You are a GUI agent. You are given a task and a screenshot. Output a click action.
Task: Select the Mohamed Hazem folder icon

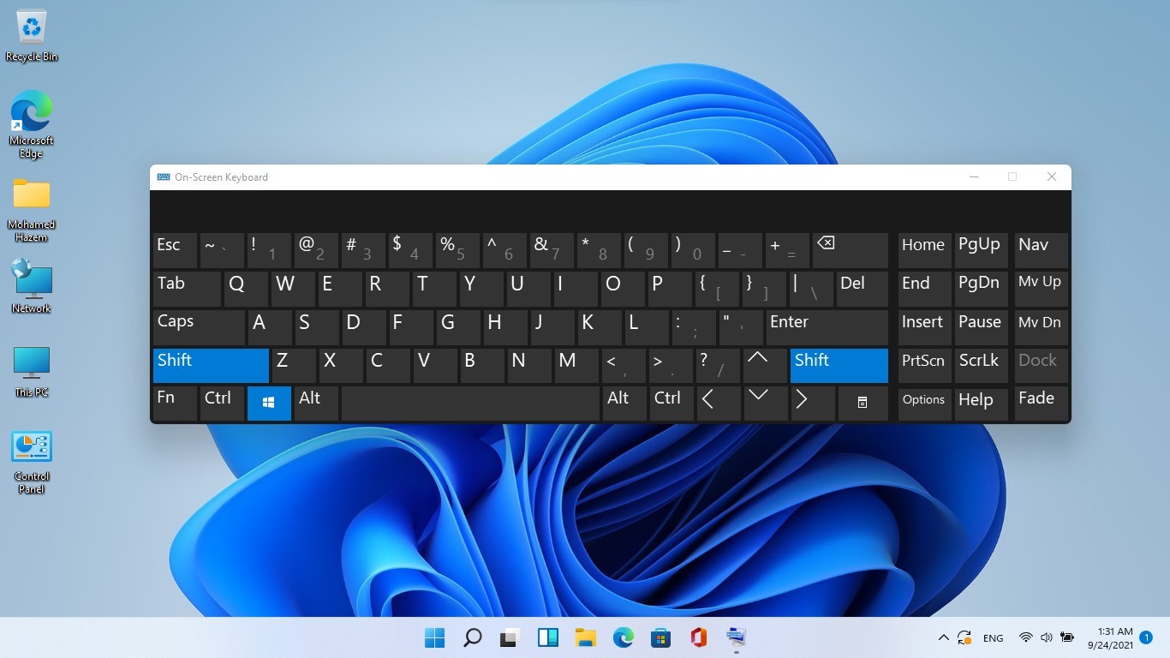(32, 210)
